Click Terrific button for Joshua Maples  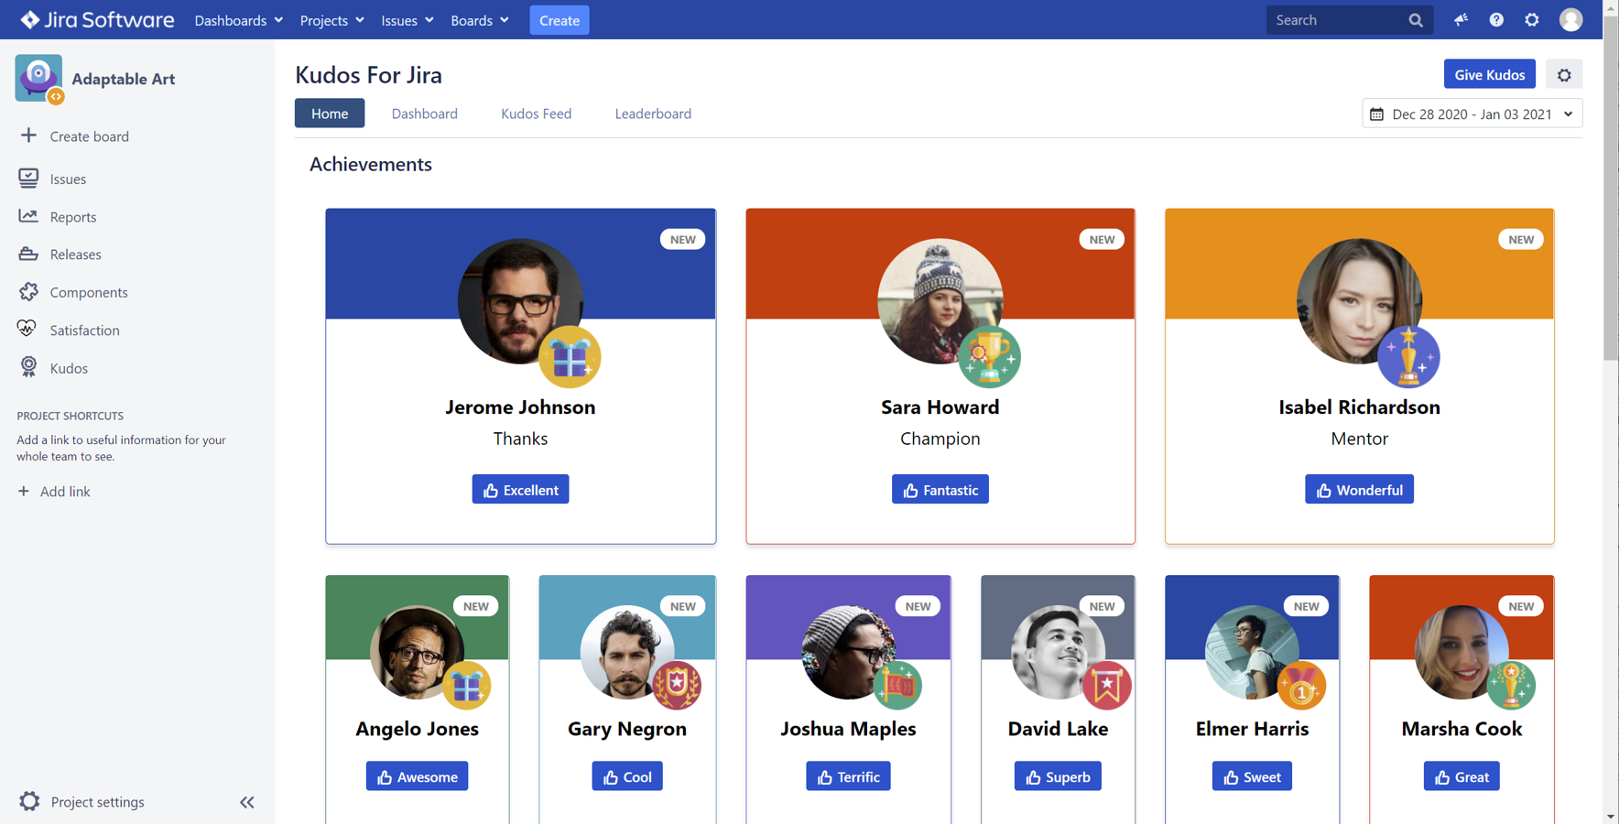(849, 776)
